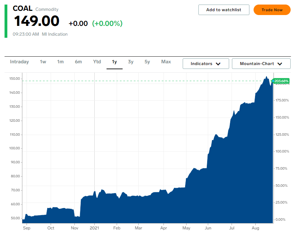This screenshot has width=299, height=235.
Task: Select the 5y time range tab
Action: coord(147,62)
